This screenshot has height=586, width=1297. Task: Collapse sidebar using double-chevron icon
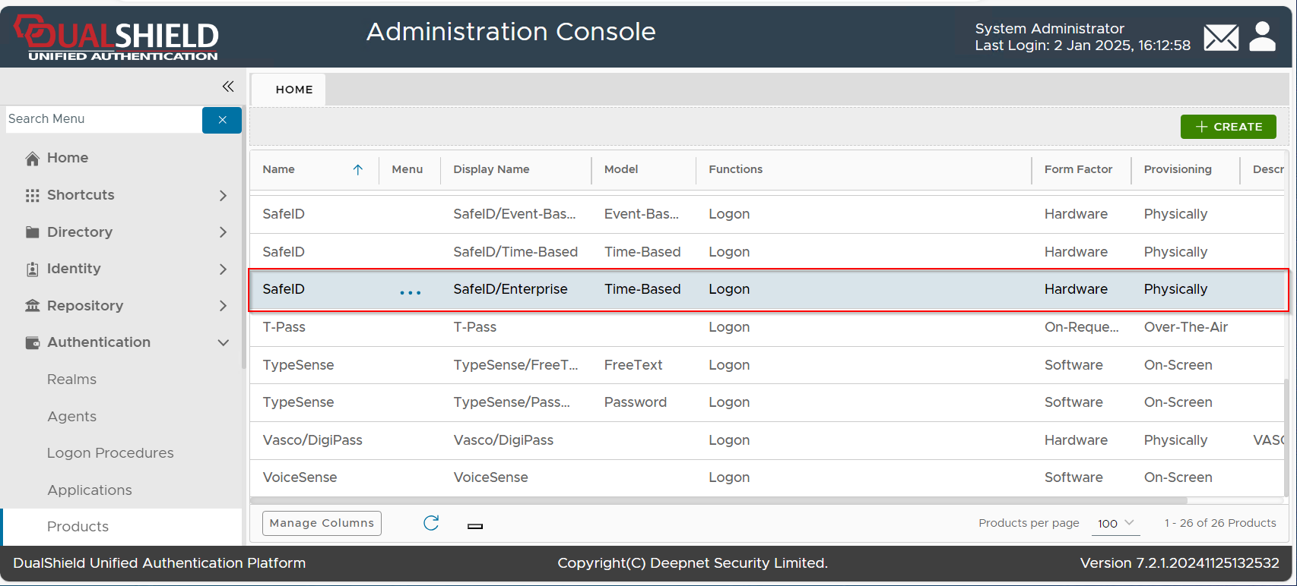pyautogui.click(x=228, y=87)
